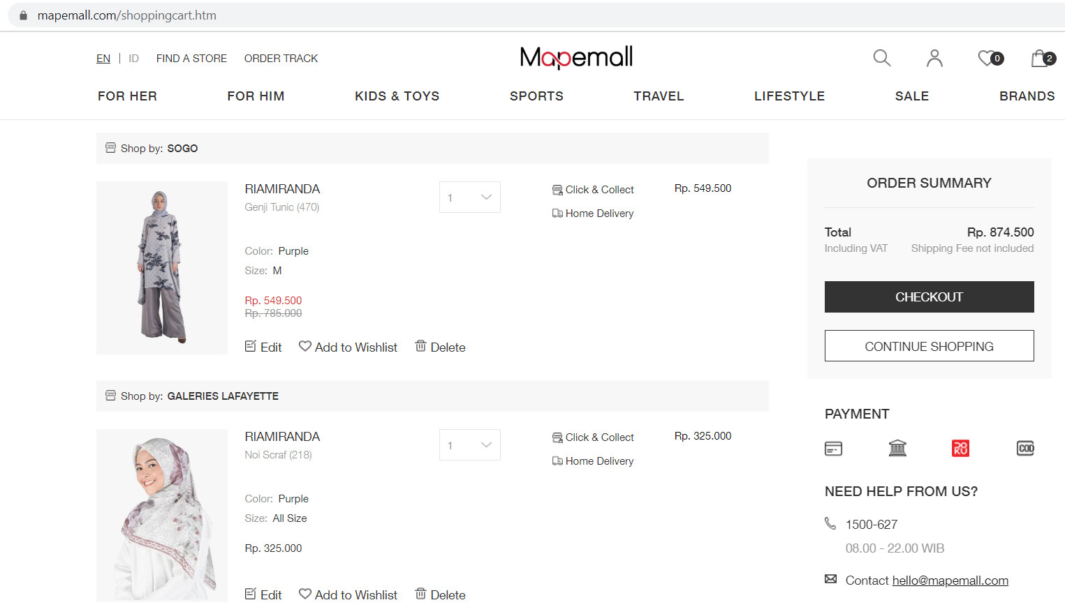1065x614 pixels.
Task: Click Delete text for Noi Scraf
Action: point(448,595)
